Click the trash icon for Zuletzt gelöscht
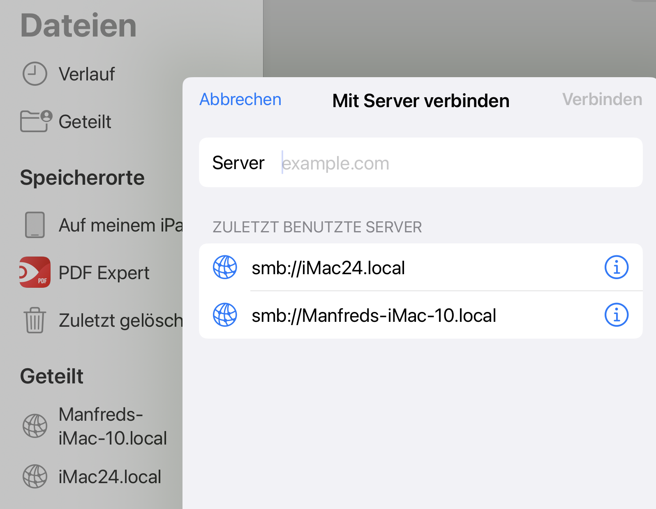The height and width of the screenshot is (509, 656). point(35,320)
